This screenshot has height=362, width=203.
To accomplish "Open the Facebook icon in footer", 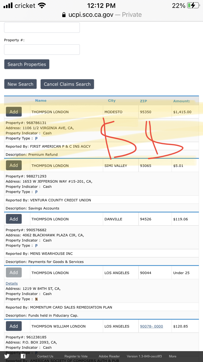I will (23, 356).
